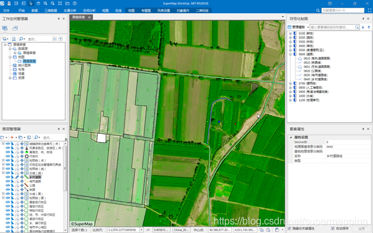The image size is (373, 233).
Task: Toggle visibility of the 水域（面） layer
Action: [7, 194]
